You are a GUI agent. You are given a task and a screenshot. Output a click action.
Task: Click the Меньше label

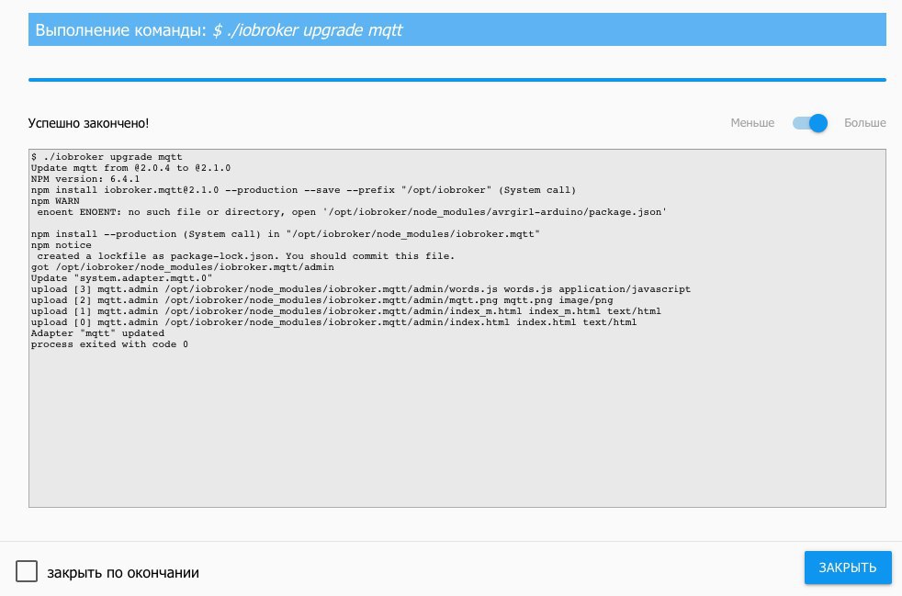pyautogui.click(x=752, y=123)
